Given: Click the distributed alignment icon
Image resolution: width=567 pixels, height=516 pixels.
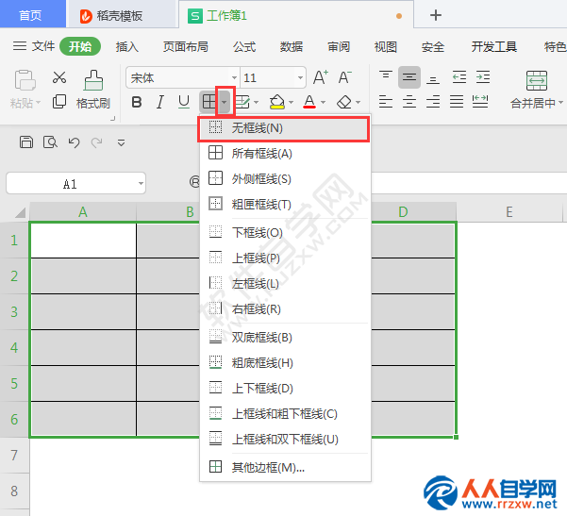Looking at the screenshot, I should 480,102.
